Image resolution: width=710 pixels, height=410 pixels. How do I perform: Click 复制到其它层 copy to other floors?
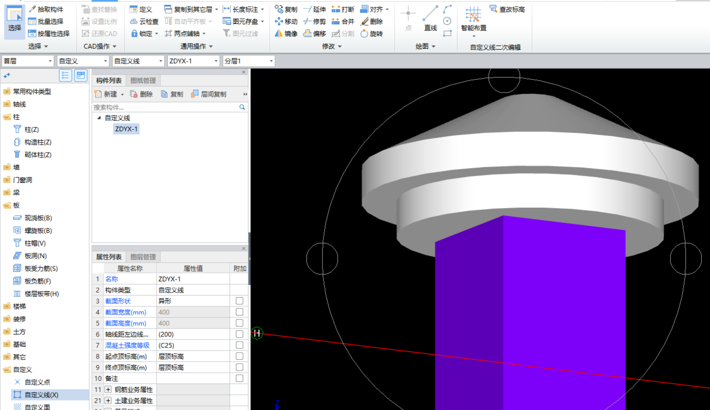point(188,9)
